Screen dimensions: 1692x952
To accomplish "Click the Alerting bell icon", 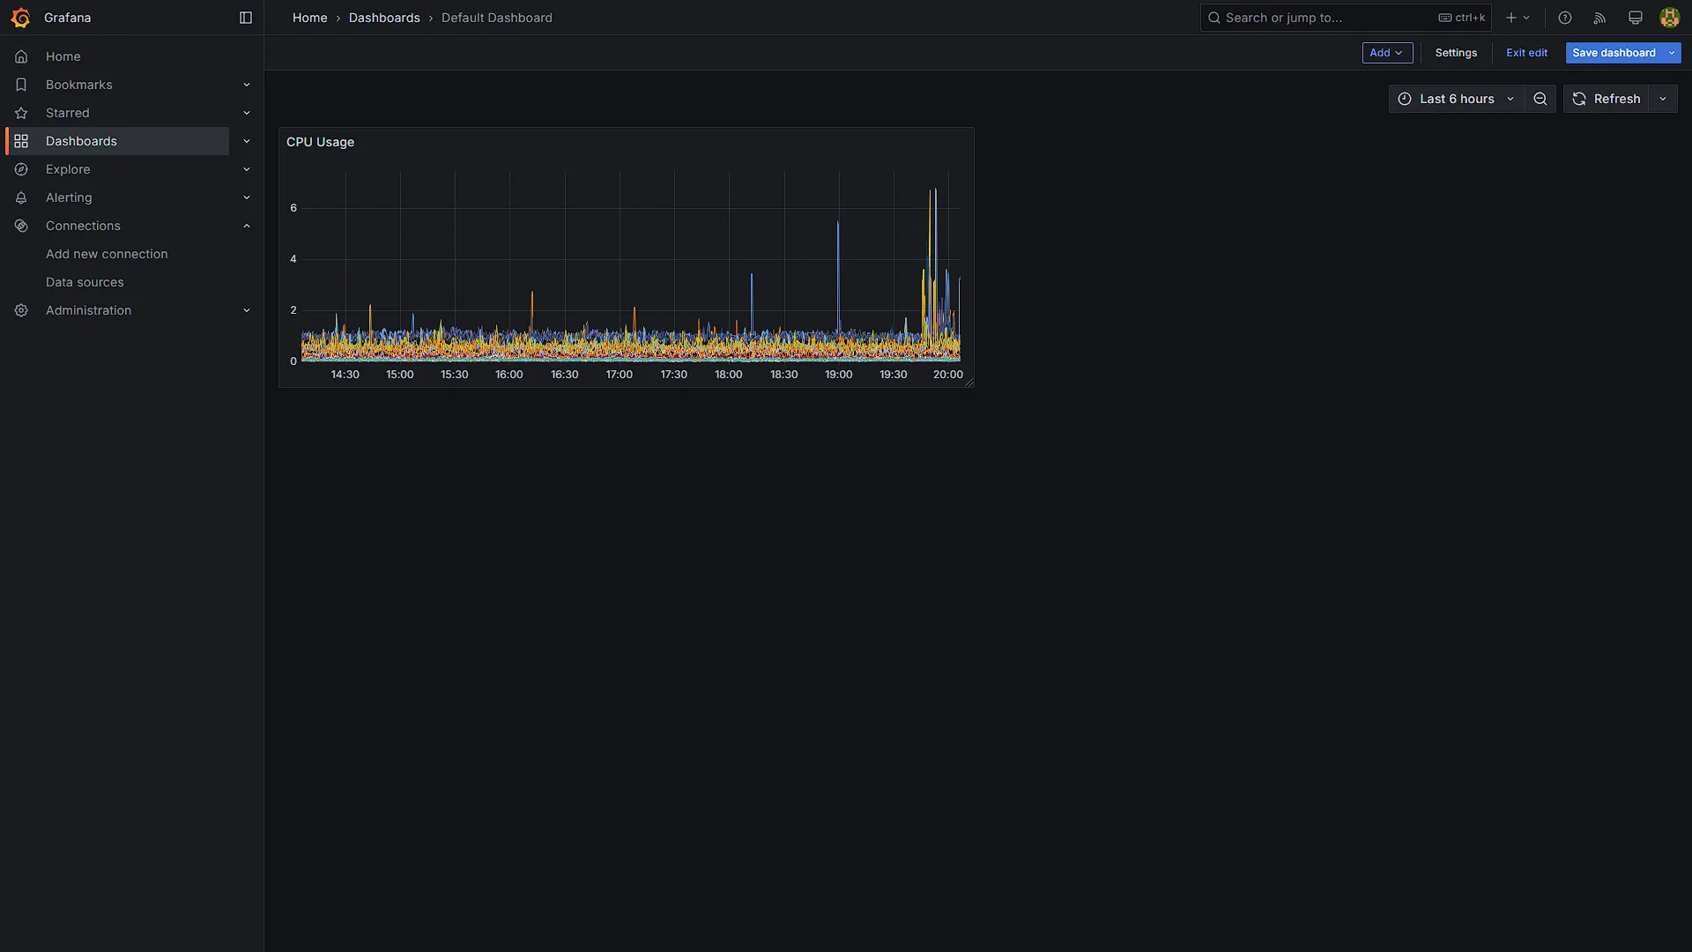I will tap(21, 197).
